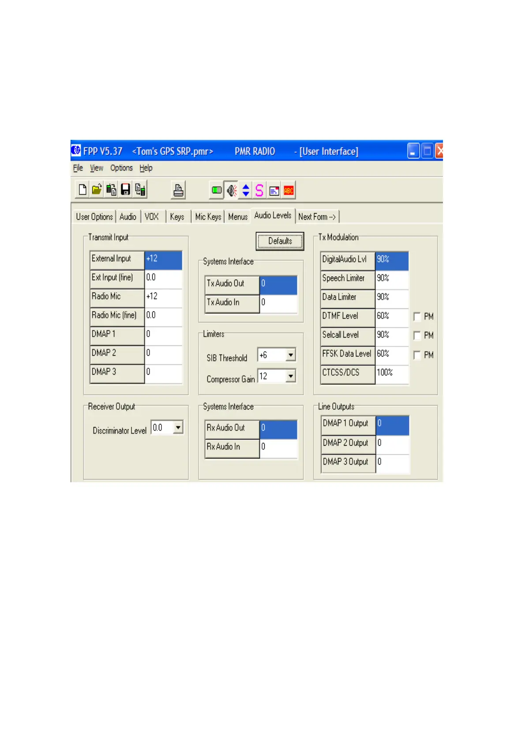
Task: Select the Data Limiter value field
Action: pos(392,299)
